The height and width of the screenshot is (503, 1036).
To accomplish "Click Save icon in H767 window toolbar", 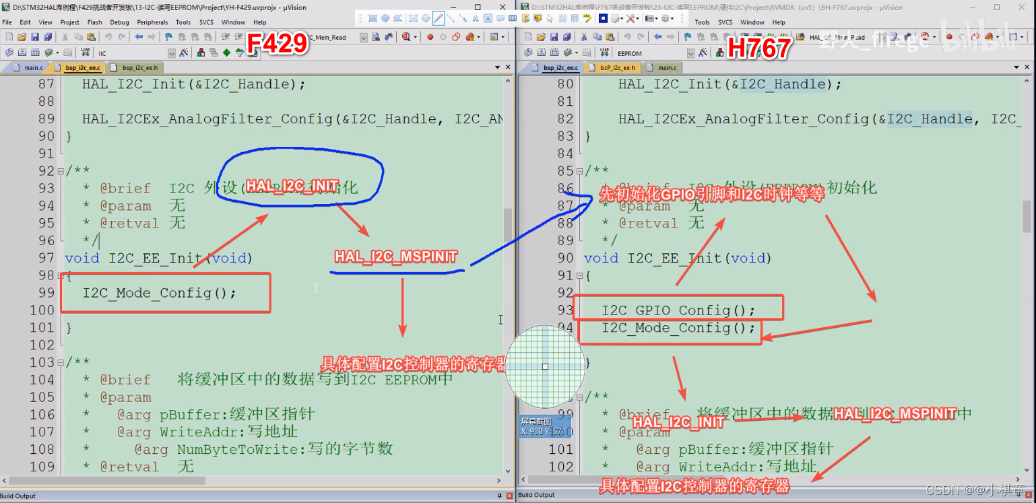I will tap(554, 37).
